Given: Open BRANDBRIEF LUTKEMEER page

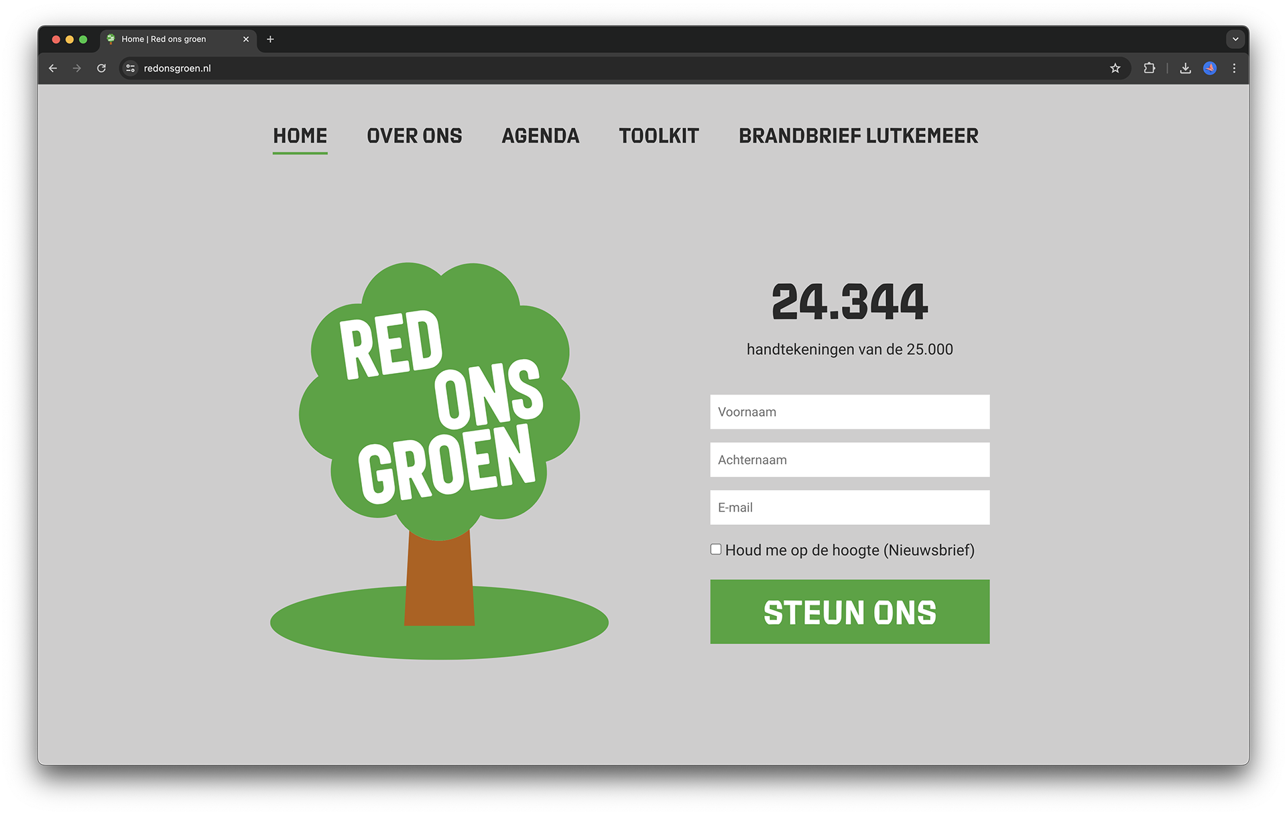Looking at the screenshot, I should 859,136.
